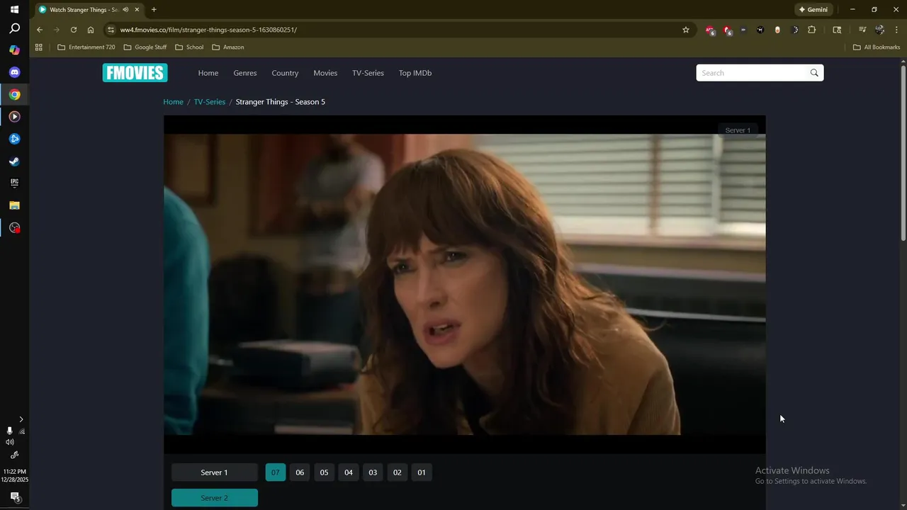
Task: Click the Home breadcrumb link
Action: (x=173, y=102)
